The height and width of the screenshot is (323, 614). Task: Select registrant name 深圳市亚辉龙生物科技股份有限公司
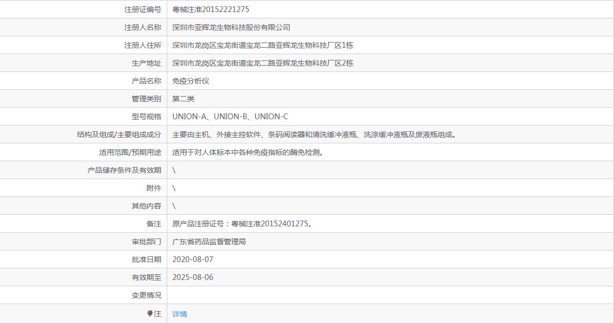point(231,27)
